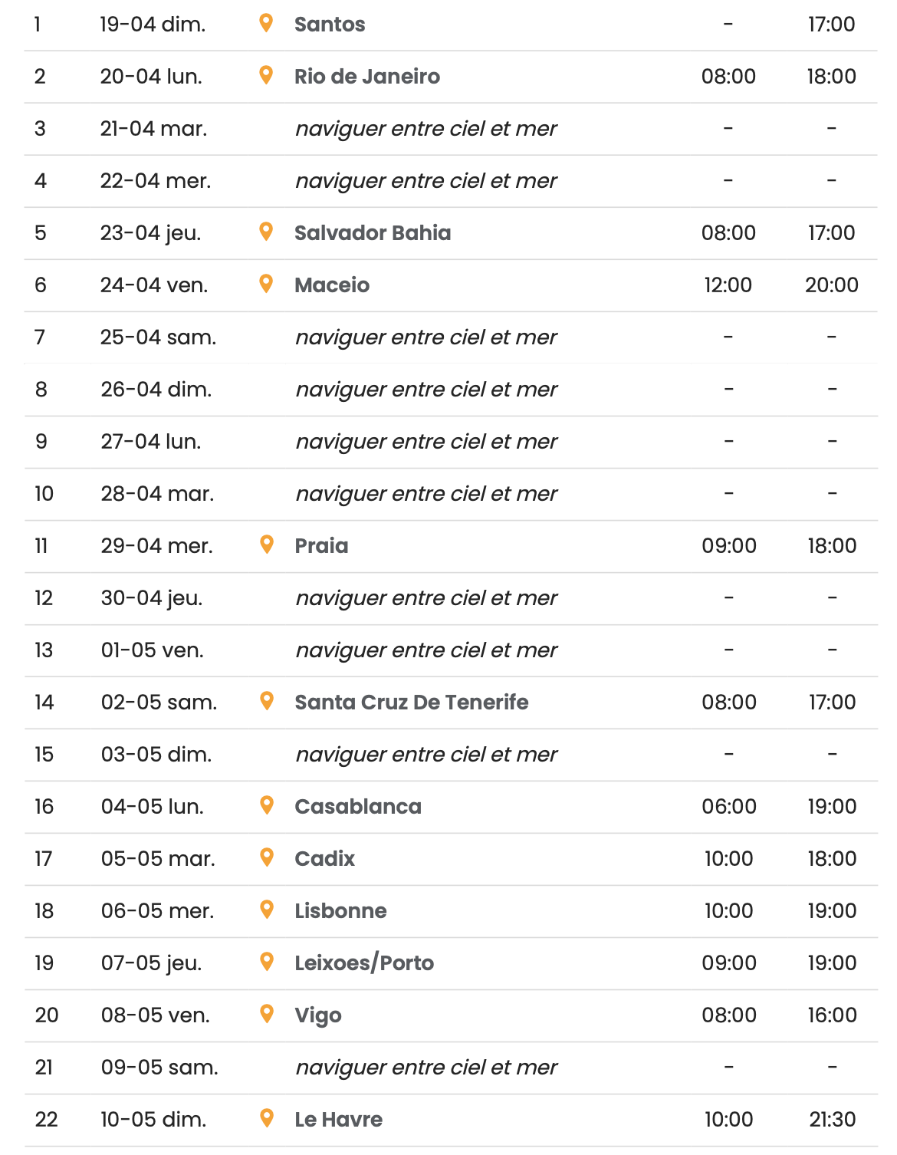Select the Lisbonne port name
Screen dimensions: 897x1155
click(x=340, y=911)
